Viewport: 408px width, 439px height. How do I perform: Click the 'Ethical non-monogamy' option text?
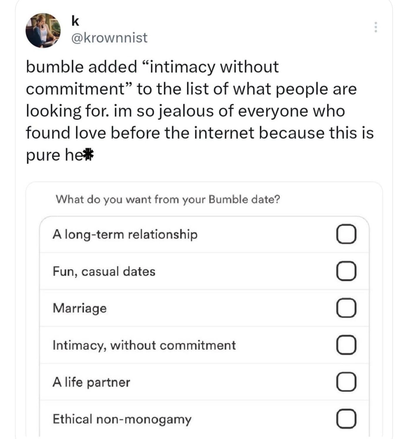click(122, 419)
